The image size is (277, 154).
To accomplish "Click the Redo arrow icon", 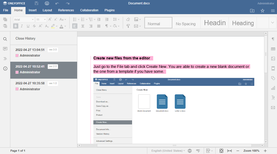I will point(68,3).
